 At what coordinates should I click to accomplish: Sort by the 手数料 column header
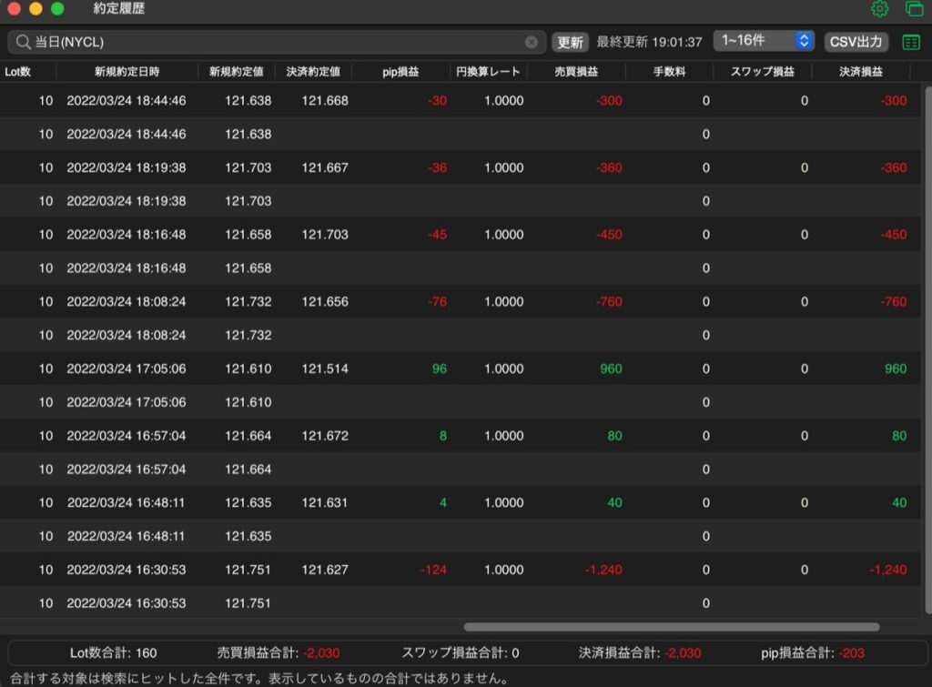coord(669,72)
